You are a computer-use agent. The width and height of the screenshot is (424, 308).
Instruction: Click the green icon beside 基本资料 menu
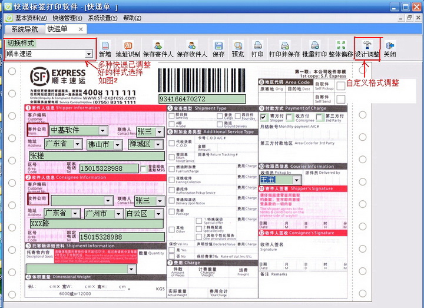tap(9, 18)
